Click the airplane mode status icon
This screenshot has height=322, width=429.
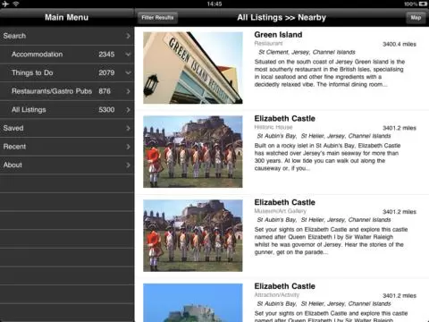[5, 4]
